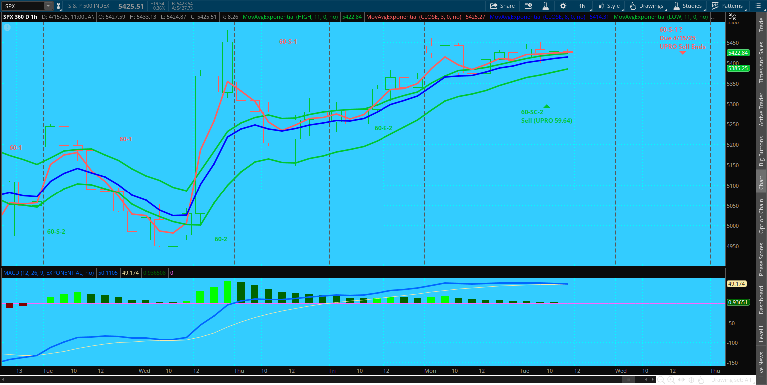Open the Times And Sales side tab

point(761,62)
